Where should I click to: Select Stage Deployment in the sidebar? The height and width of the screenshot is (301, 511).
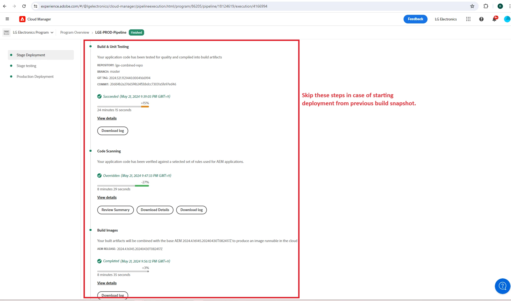(x=41, y=55)
